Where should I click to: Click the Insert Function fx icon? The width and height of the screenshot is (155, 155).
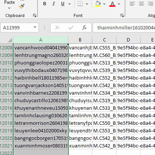84,28
